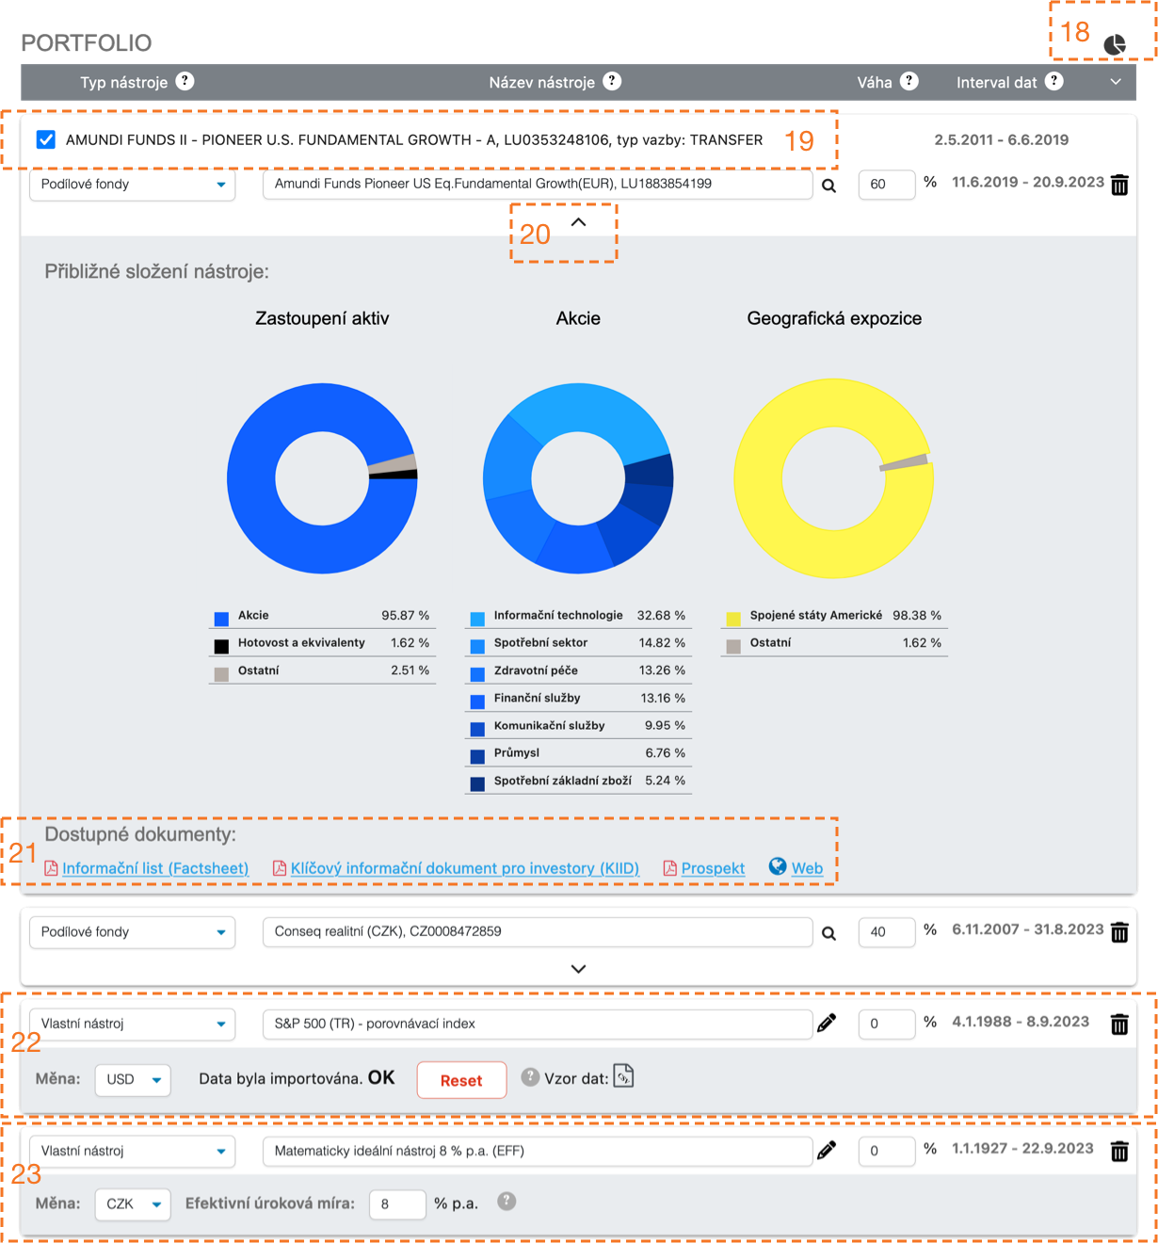
Task: Expand the header chevron after Interval dat
Action: (x=1116, y=82)
